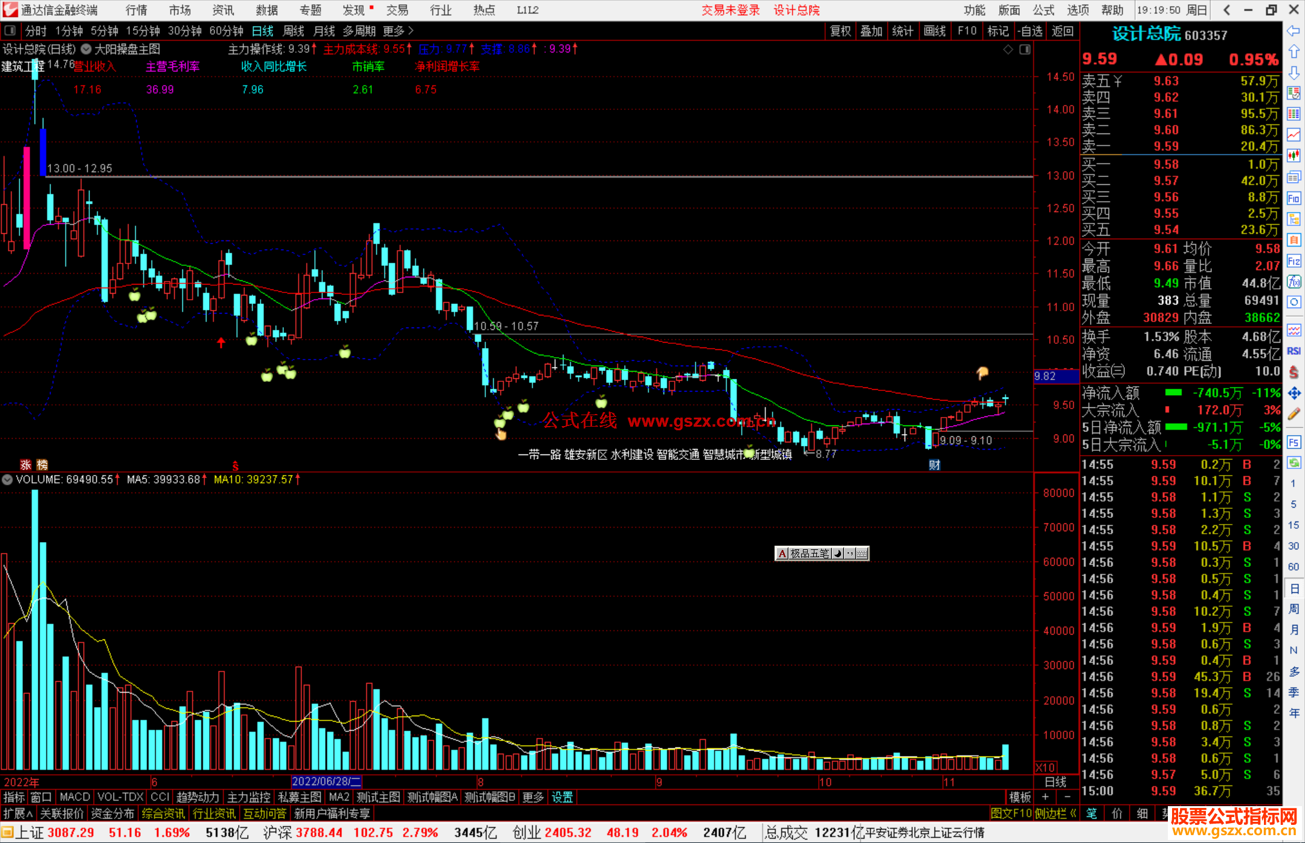Open the 大阳操盘主图 indicator dropdown
The width and height of the screenshot is (1305, 843).
click(x=86, y=50)
